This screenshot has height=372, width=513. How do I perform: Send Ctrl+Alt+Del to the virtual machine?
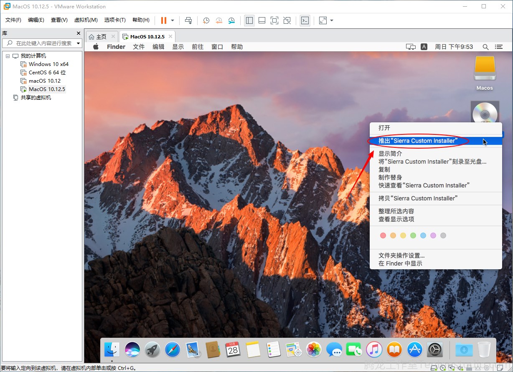click(189, 20)
